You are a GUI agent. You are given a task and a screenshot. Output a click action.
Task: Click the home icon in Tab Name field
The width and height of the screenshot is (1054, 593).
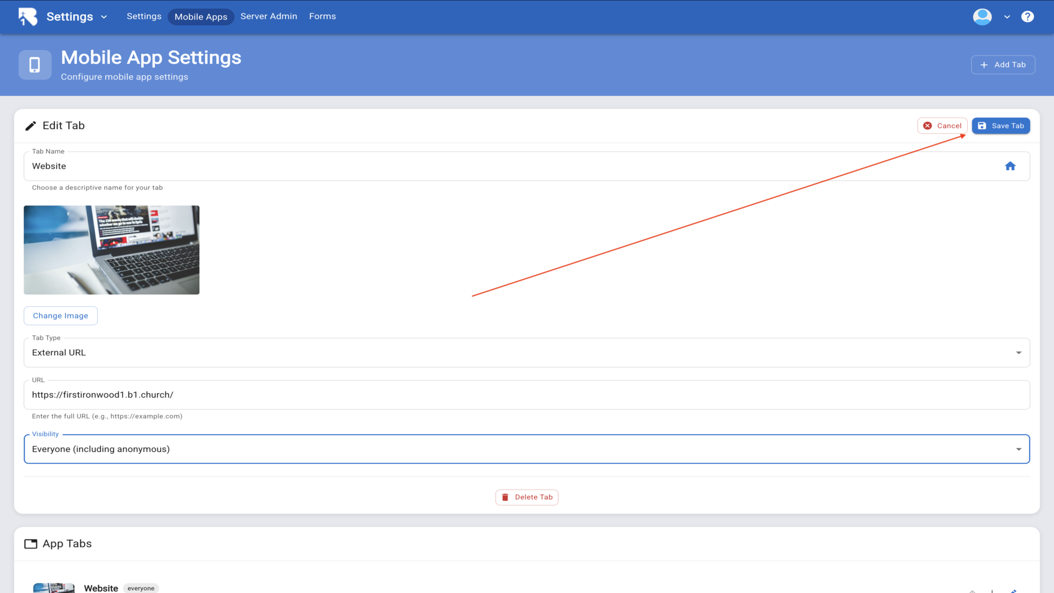[x=1010, y=166]
